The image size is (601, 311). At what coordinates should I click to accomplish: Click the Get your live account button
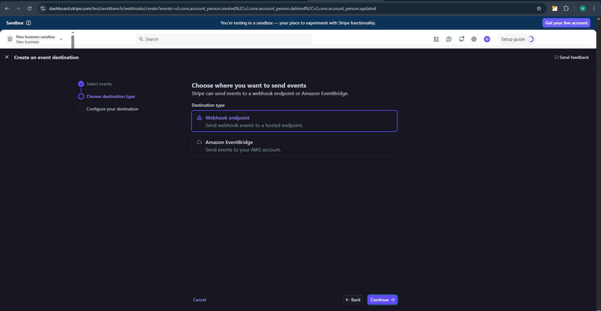pyautogui.click(x=566, y=23)
